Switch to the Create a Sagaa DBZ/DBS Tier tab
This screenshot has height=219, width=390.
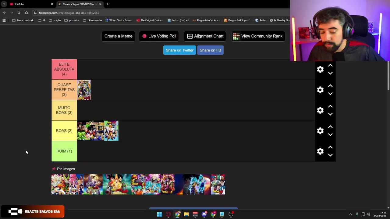click(79, 4)
